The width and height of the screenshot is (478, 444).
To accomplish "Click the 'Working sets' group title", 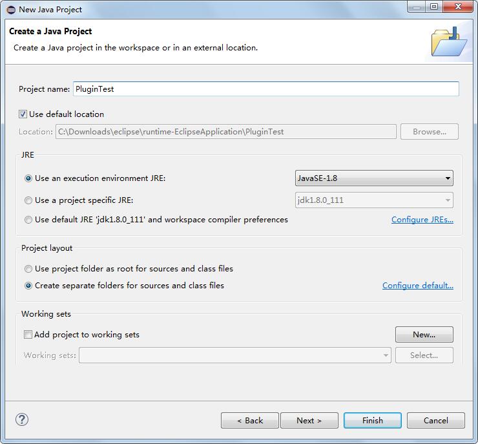I will pos(46,314).
